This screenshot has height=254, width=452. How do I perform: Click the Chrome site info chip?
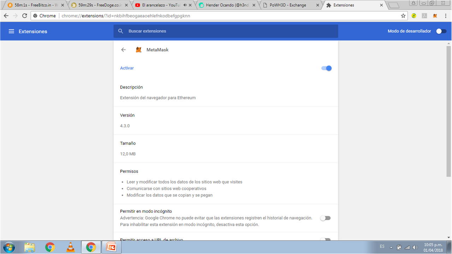click(44, 16)
